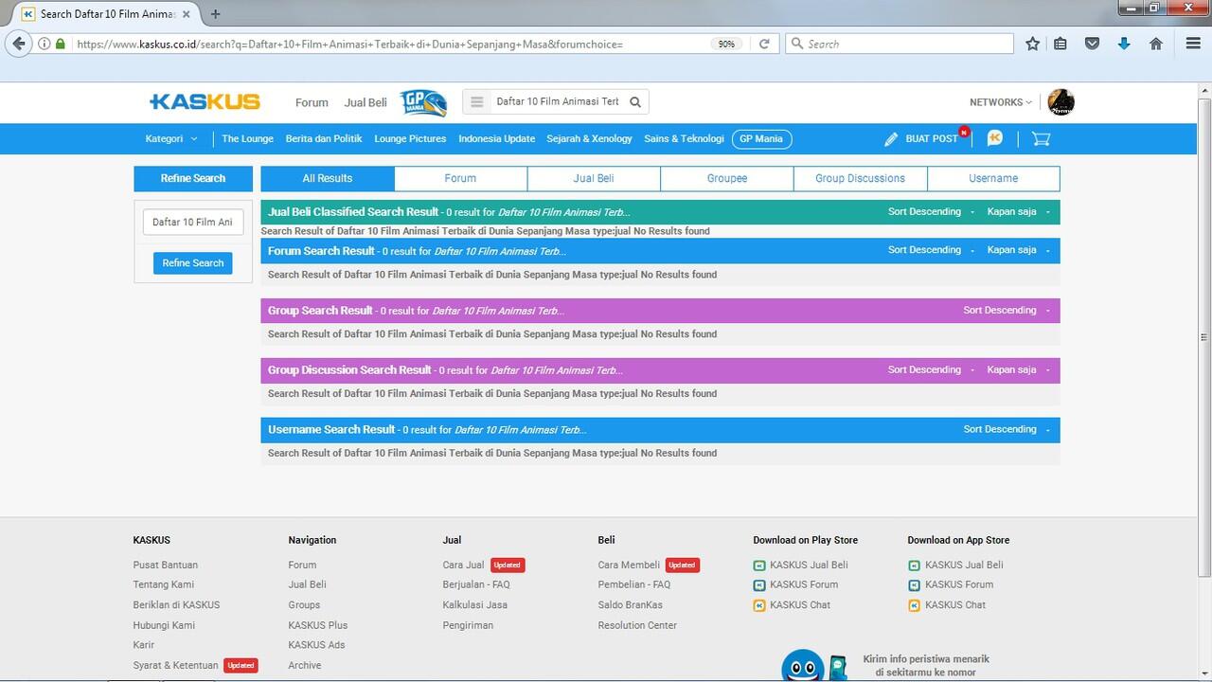Open the Firefox hamburger menu

pyautogui.click(x=1193, y=44)
